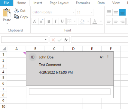Select column D header
128x109 pixels.
point(73,49)
